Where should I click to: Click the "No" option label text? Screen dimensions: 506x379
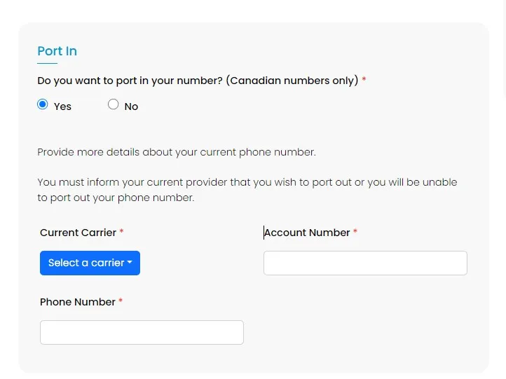(x=131, y=106)
